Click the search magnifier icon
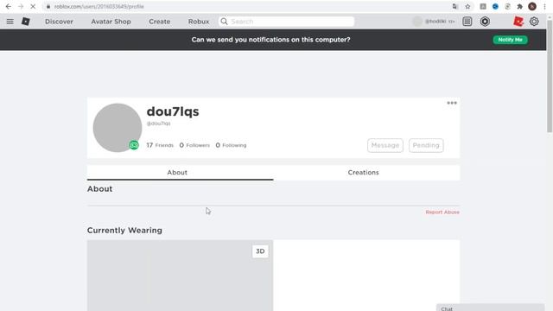This screenshot has width=553, height=311. coord(224,22)
